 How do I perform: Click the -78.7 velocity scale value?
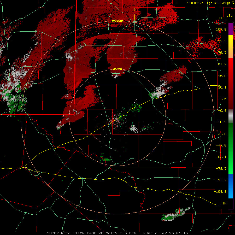[221, 169]
